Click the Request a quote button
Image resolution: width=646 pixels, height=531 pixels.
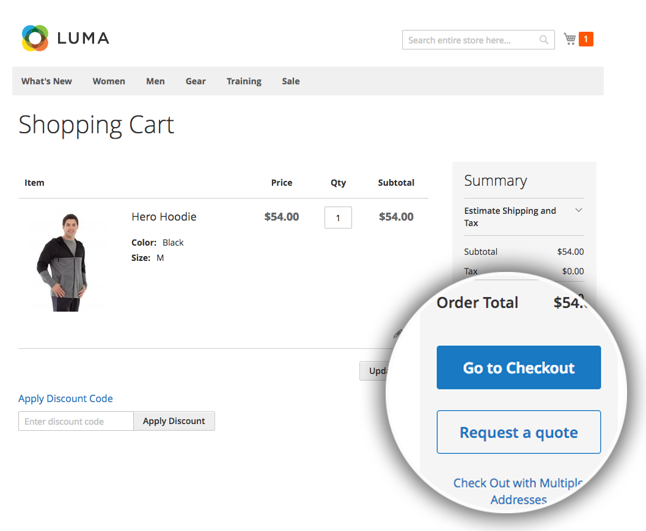519,432
